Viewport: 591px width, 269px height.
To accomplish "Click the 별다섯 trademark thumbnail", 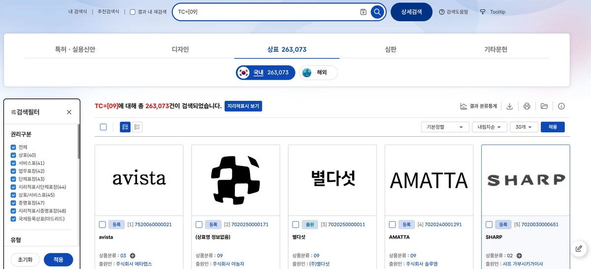I will (333, 180).
